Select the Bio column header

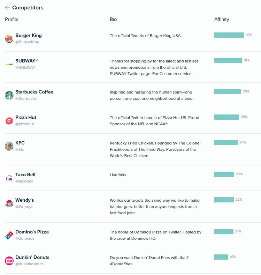click(113, 19)
